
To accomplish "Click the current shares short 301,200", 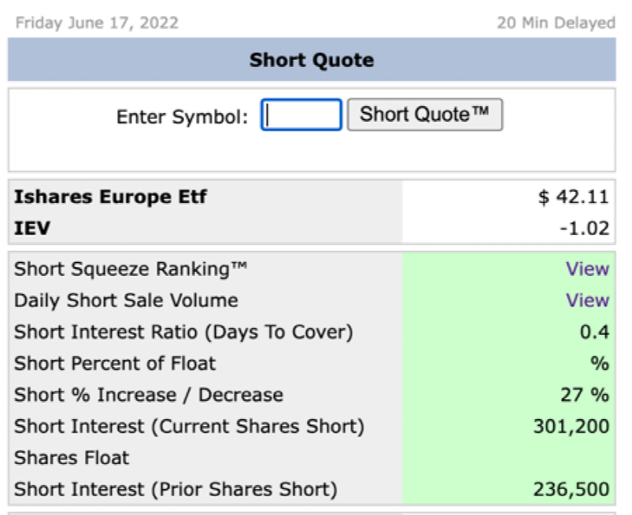I will coord(571,426).
